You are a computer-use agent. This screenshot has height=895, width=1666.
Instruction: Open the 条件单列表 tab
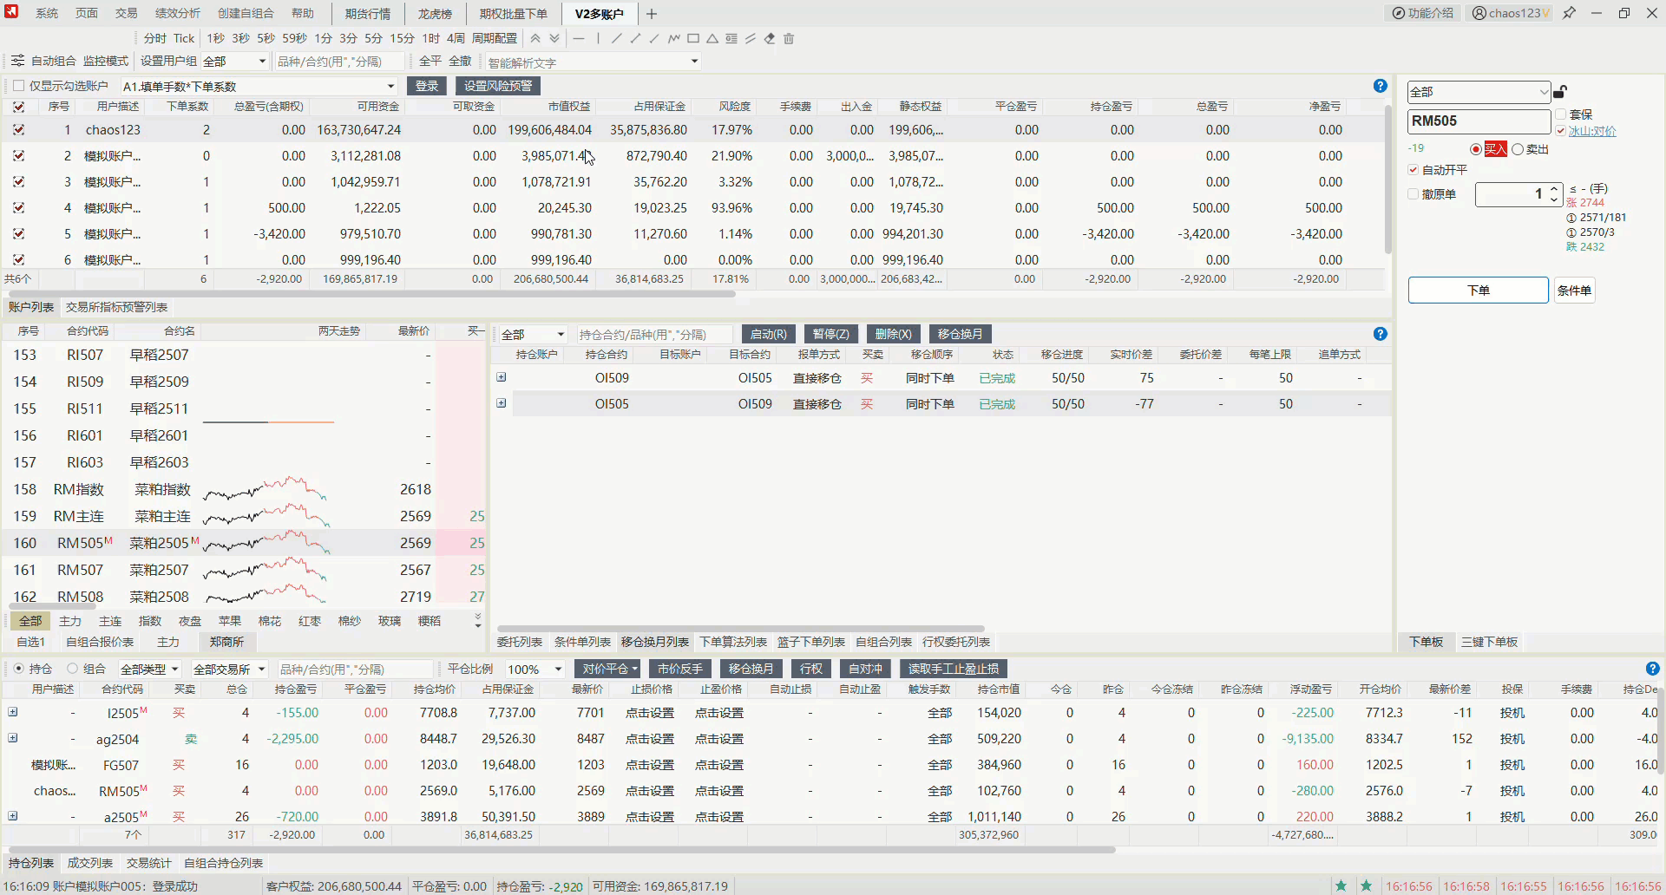tap(581, 642)
